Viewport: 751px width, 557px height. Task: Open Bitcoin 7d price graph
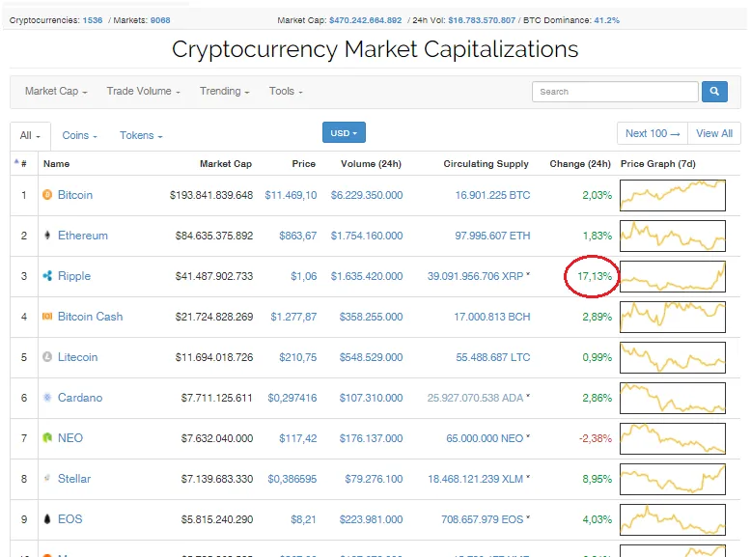pos(673,195)
